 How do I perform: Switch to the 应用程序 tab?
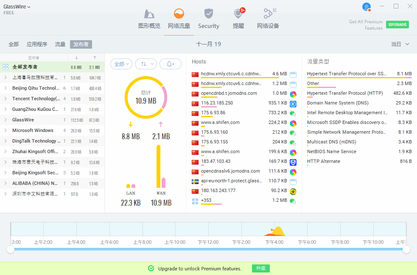click(37, 44)
